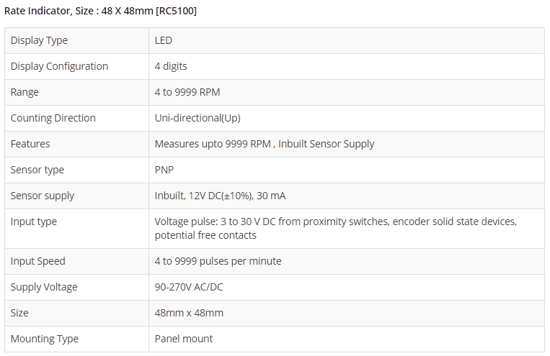Viewport: 550px width, 356px height.
Task: Click the Input type label
Action: (34, 222)
